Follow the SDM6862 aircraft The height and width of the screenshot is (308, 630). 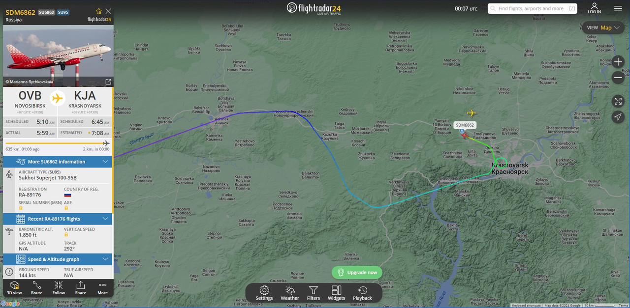coord(59,288)
